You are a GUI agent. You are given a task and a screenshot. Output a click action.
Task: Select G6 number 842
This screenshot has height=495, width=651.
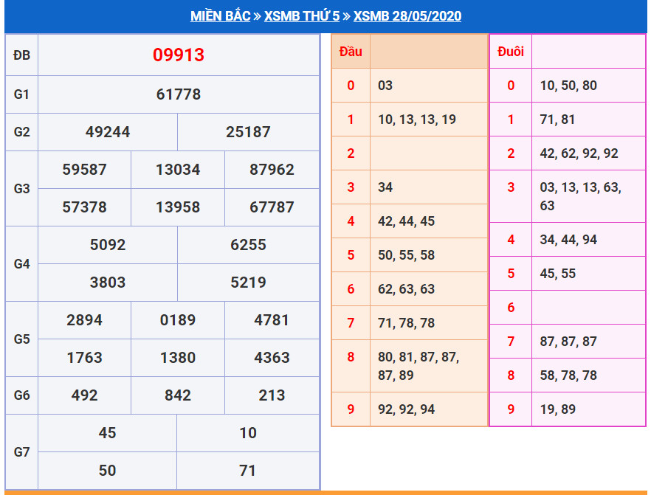[178, 395]
